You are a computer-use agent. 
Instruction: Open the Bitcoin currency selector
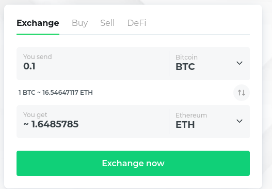pos(210,64)
